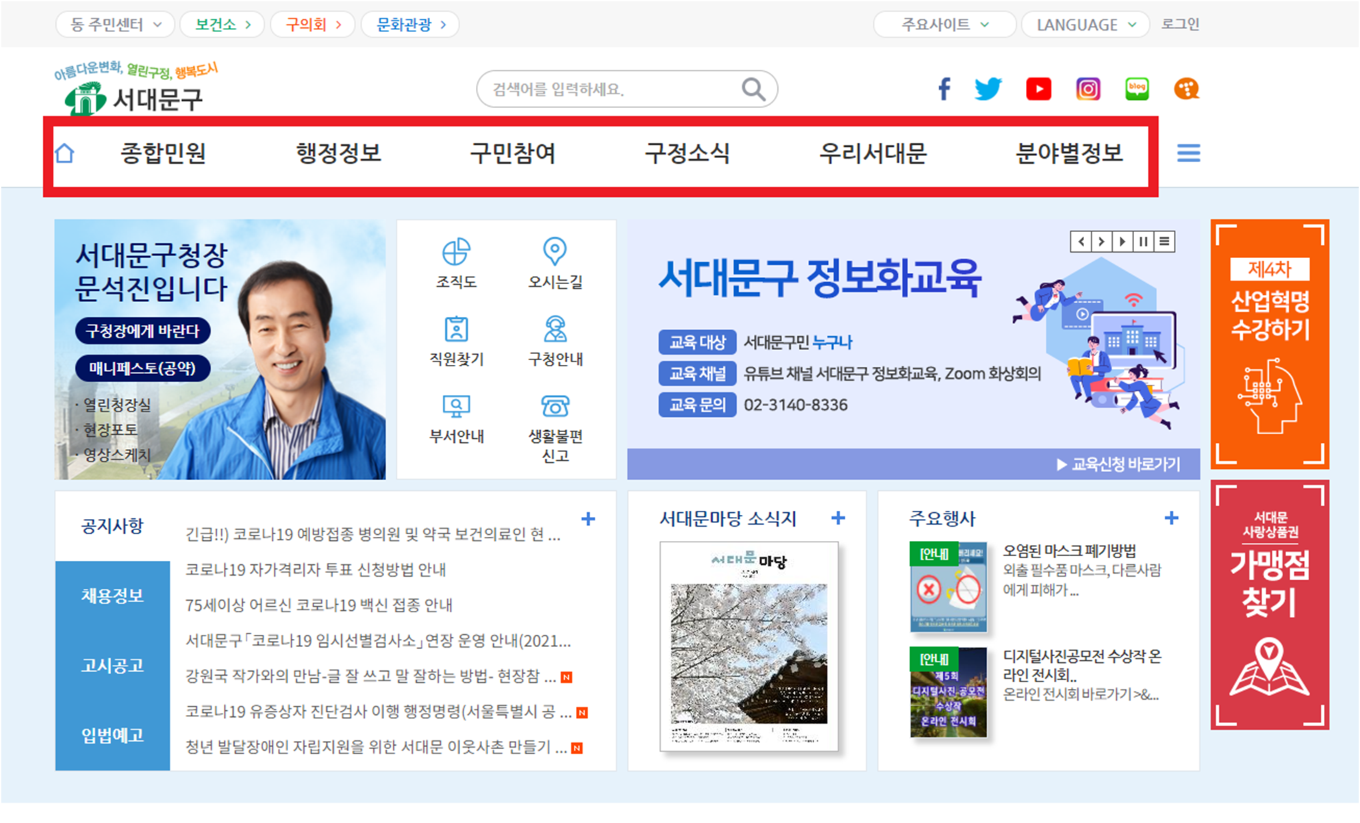Pause the banner slideshow
This screenshot has height=823, width=1360.
point(1143,241)
